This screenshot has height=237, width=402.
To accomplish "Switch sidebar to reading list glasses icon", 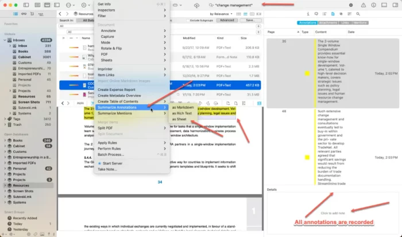I will (x=24, y=14).
